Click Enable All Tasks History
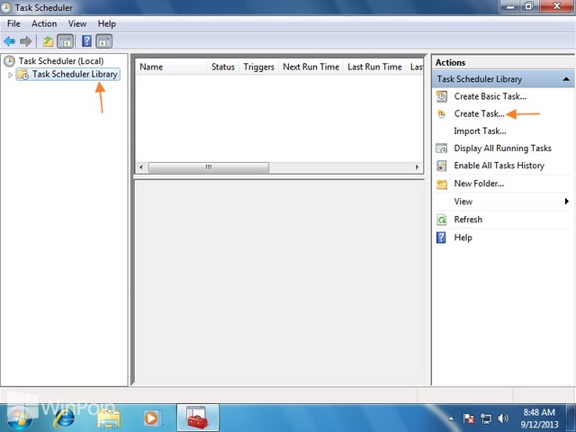This screenshot has height=432, width=576. [x=499, y=166]
